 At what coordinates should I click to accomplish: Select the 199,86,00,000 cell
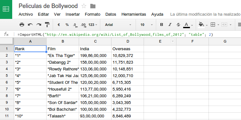[x=95, y=55]
